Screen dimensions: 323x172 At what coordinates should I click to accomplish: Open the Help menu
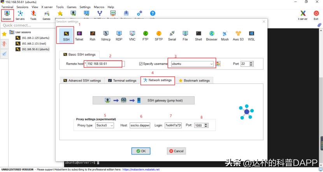(x=111, y=7)
